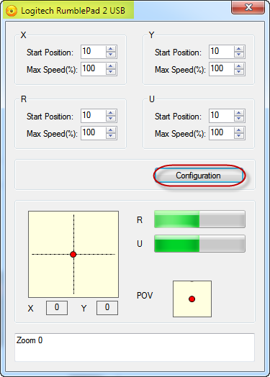Click the red dot in POV box
Image resolution: width=270 pixels, height=377 pixels.
[192, 299]
